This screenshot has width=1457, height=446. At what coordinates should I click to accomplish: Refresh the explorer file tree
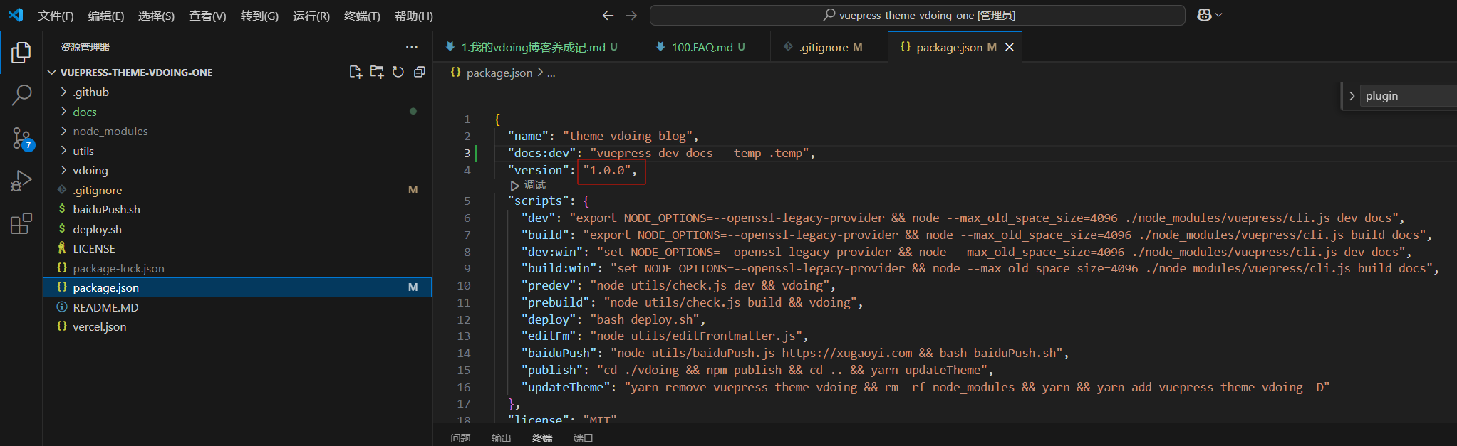coord(398,72)
